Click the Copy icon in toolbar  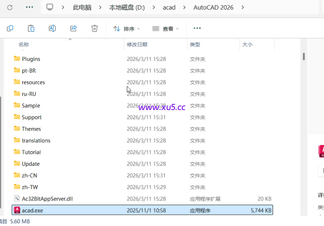[10, 28]
